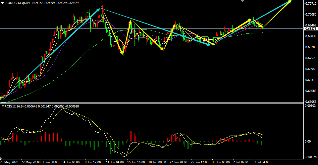Click the 0.69465 price axis label
Screen dimensions: 318x165
click(x=311, y=25)
